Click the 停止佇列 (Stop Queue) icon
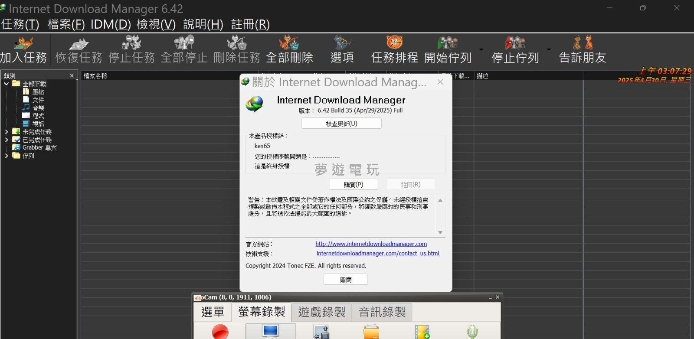This screenshot has height=339, width=694. 515,43
